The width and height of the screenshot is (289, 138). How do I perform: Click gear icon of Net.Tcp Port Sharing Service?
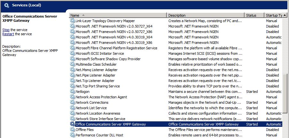click(73, 86)
